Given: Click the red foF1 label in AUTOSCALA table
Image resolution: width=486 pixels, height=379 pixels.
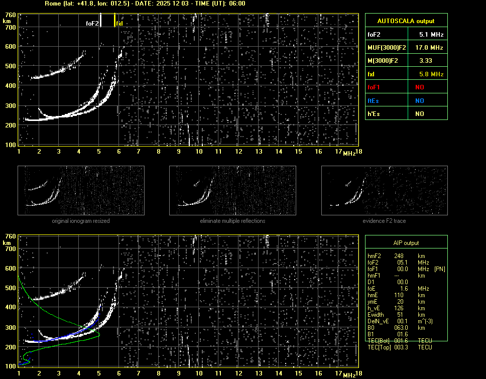Looking at the screenshot, I should [375, 87].
